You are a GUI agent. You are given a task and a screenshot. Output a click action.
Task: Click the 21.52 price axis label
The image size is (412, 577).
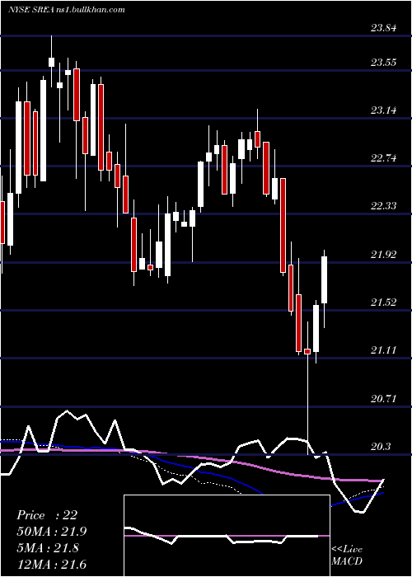384,303
